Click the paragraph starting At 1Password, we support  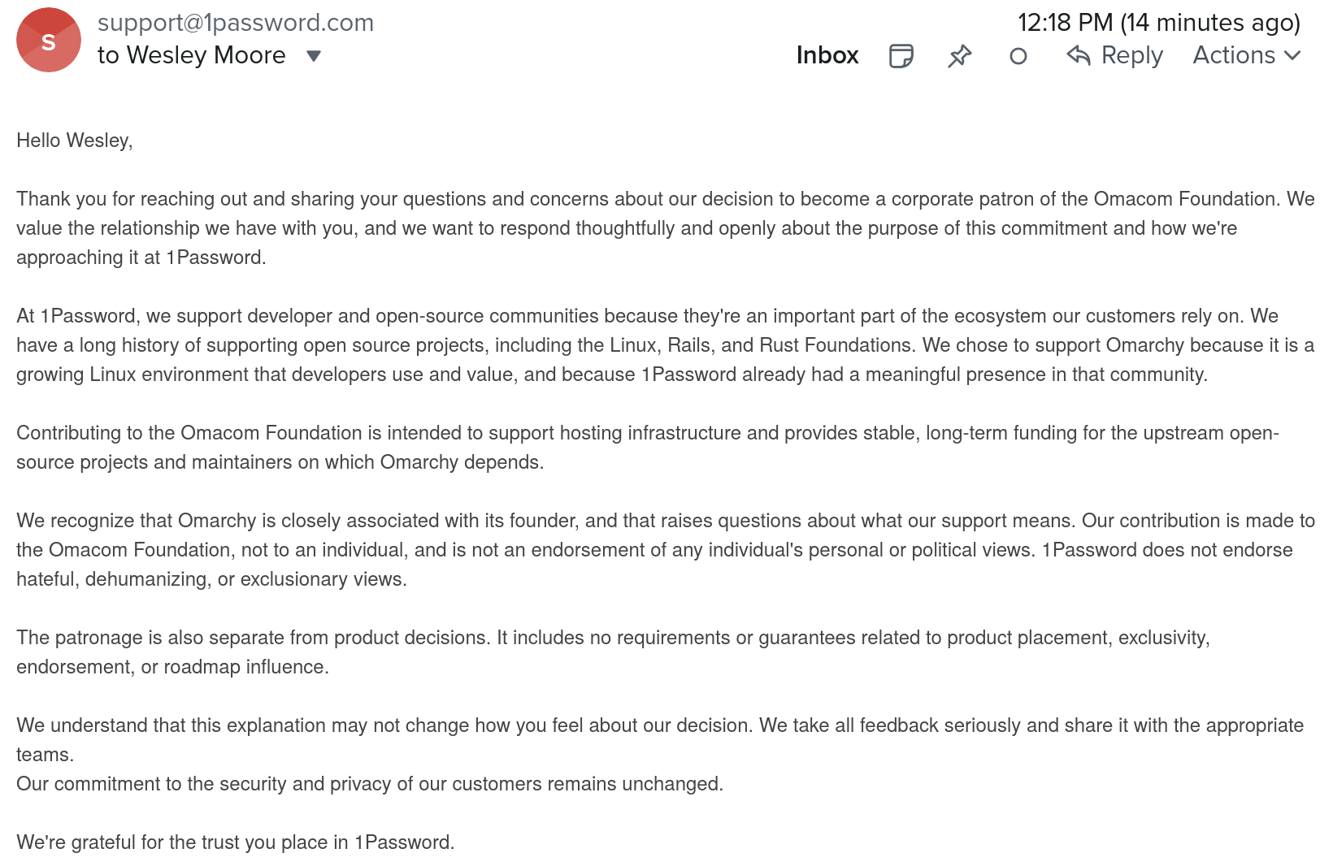point(666,345)
